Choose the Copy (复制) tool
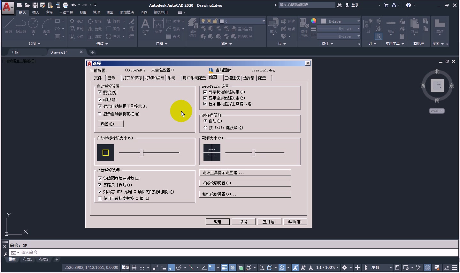The height and width of the screenshot is (273, 460). tap(76, 29)
